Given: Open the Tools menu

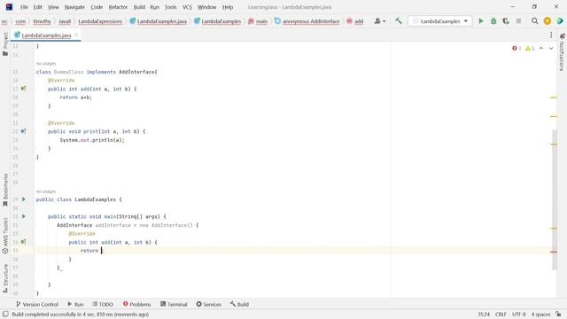Looking at the screenshot, I should pyautogui.click(x=170, y=7).
